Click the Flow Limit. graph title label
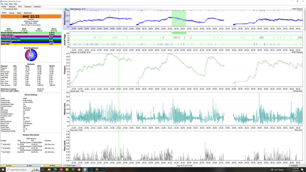 (65, 145)
